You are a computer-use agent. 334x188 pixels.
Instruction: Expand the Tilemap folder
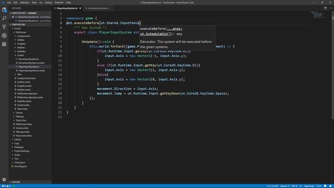point(20,116)
